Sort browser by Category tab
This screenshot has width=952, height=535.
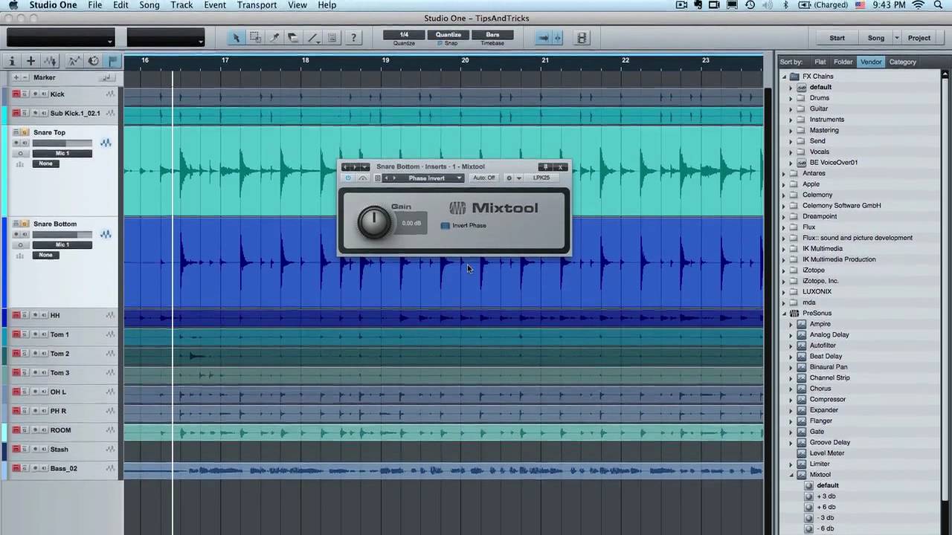tap(903, 62)
